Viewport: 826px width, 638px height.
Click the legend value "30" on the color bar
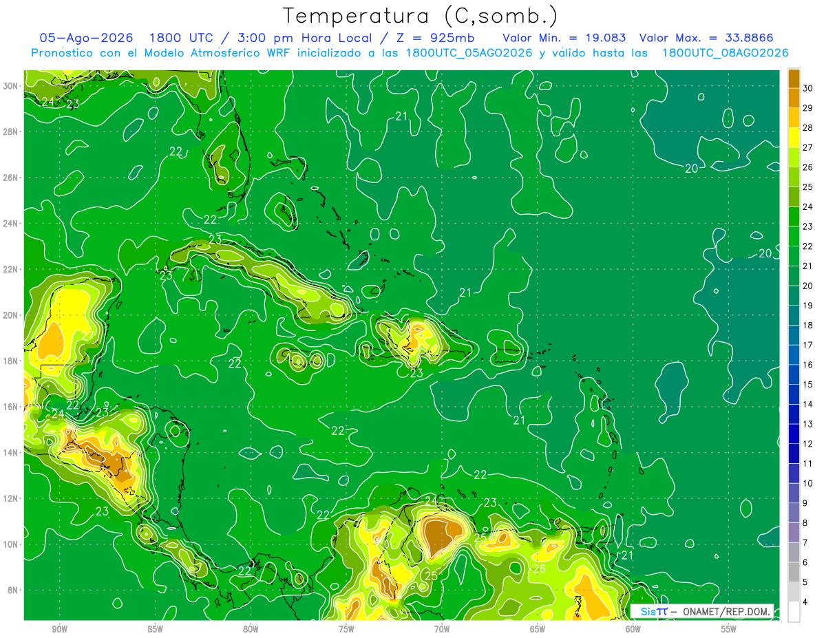click(x=808, y=88)
